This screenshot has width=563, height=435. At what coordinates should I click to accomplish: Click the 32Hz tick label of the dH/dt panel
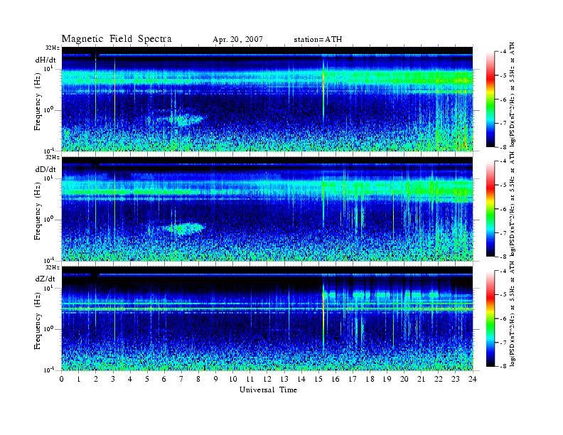[x=53, y=48]
